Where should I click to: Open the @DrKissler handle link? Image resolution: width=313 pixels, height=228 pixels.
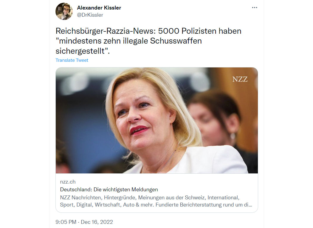coord(90,15)
